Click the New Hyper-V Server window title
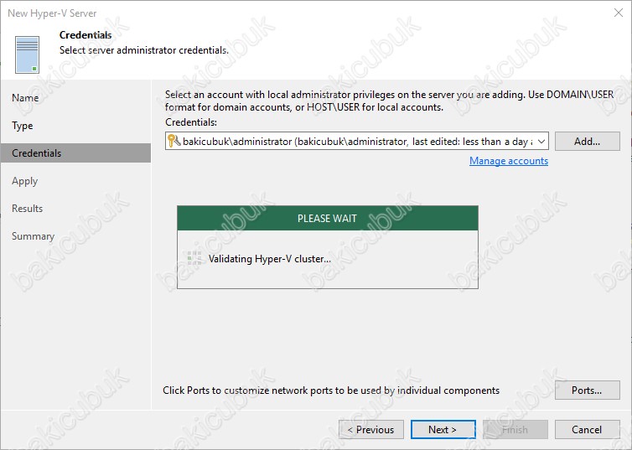 coord(52,13)
